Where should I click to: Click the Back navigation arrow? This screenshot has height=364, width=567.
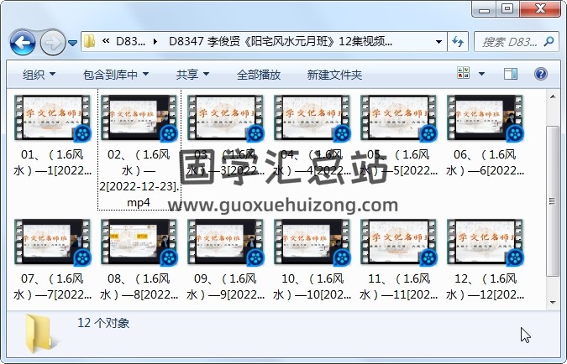tap(23, 43)
